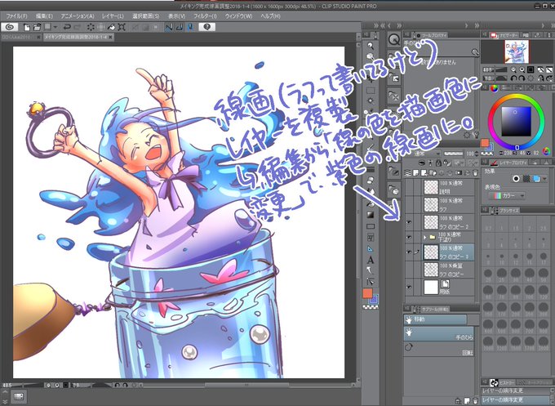The height and width of the screenshot is (406, 555).
Task: Select the Ruler triangle tool
Action: (371, 248)
